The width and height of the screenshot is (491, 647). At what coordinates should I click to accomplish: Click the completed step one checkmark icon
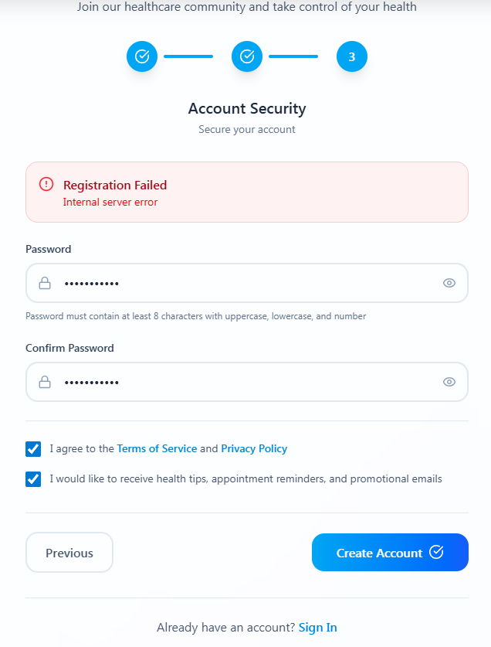coord(142,56)
